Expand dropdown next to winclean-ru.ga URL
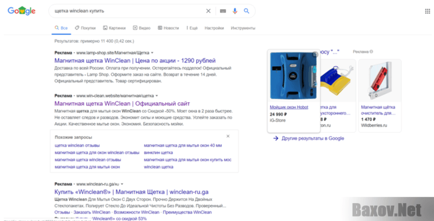434x221 pixels. point(122,184)
